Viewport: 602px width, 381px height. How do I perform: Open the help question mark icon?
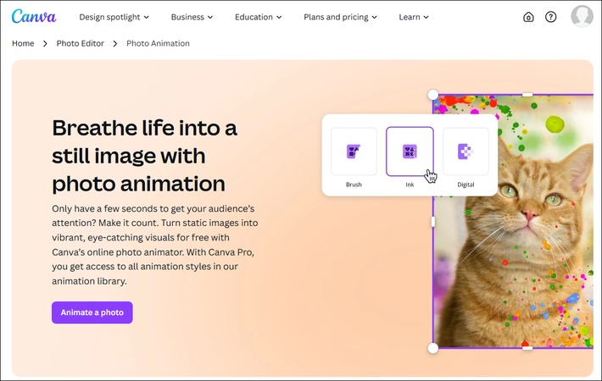[x=550, y=17]
